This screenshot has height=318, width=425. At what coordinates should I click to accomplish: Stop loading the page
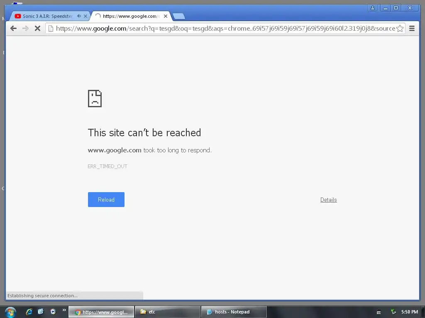click(37, 29)
